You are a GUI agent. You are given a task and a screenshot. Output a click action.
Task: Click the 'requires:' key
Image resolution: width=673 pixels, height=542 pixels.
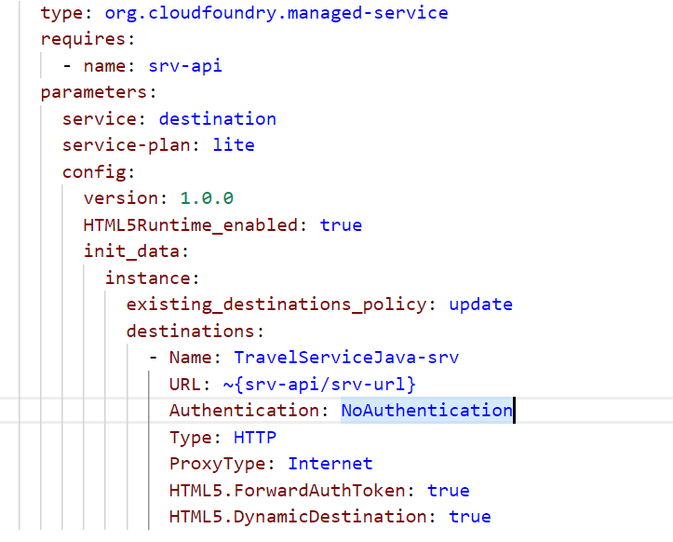point(87,39)
